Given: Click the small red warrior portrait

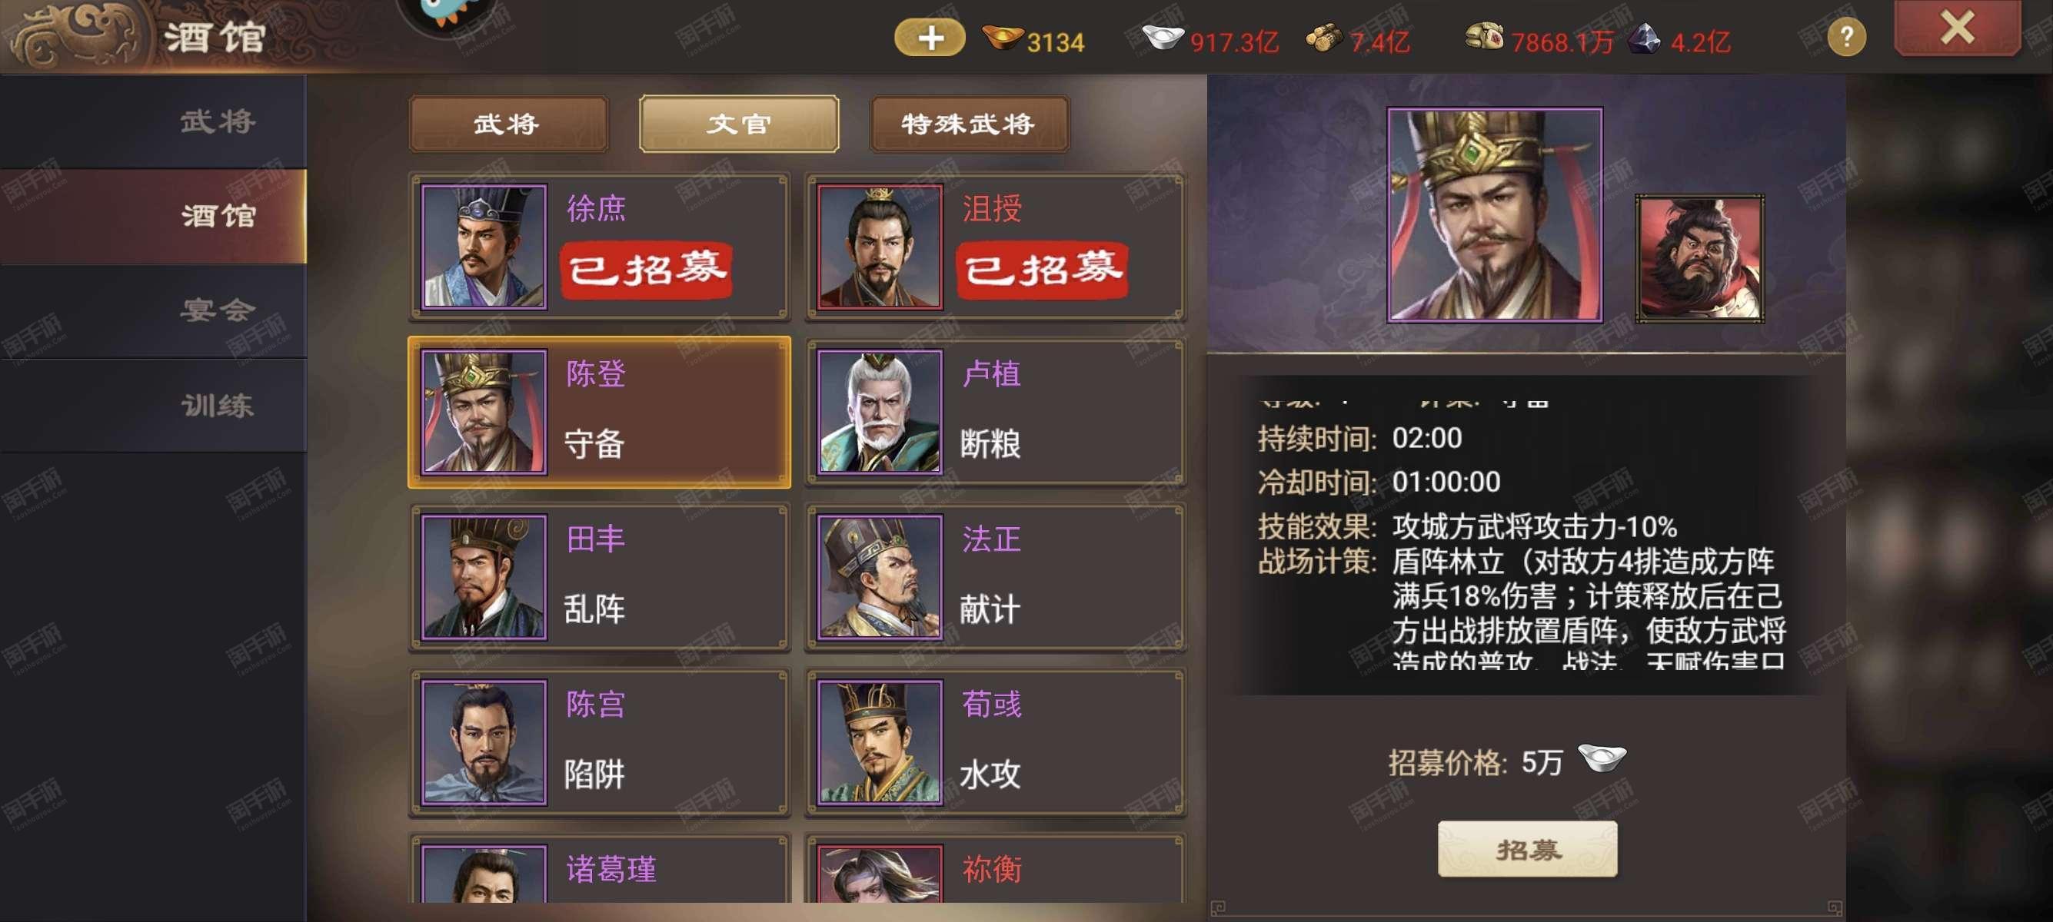Looking at the screenshot, I should pos(1699,258).
